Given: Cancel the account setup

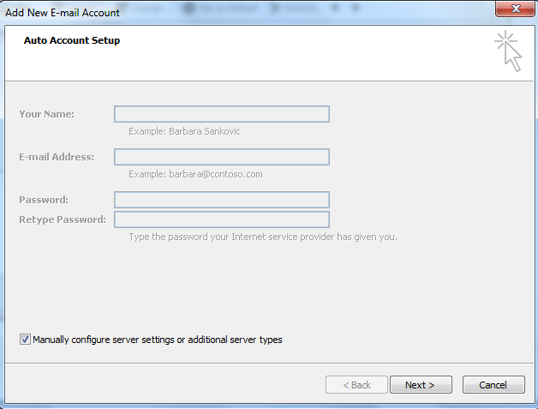Looking at the screenshot, I should pyautogui.click(x=493, y=385).
